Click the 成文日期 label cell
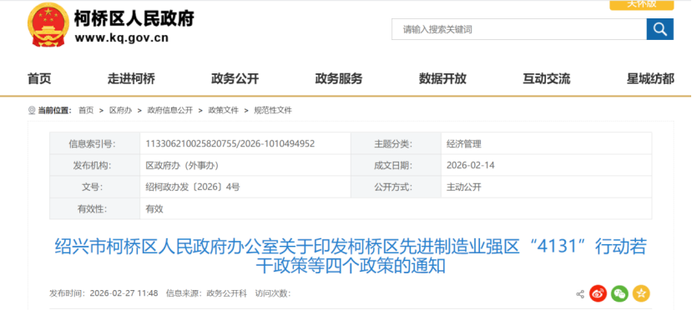The image size is (692, 310). coord(396,166)
